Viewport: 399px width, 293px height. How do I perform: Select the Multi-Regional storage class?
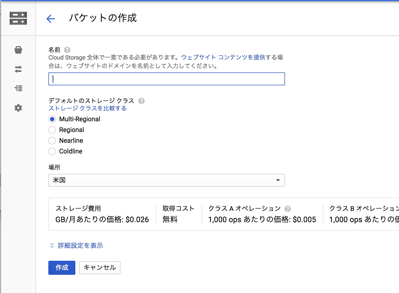click(52, 119)
